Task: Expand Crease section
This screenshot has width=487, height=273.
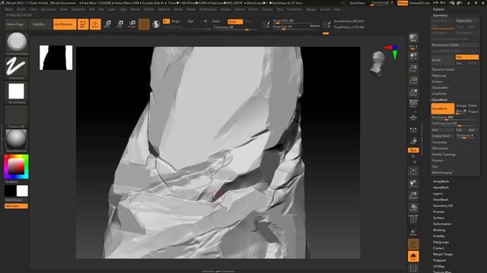Action: click(437, 81)
